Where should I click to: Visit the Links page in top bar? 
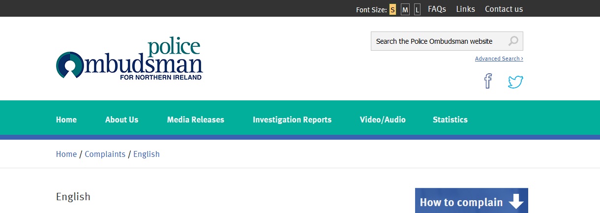point(465,9)
